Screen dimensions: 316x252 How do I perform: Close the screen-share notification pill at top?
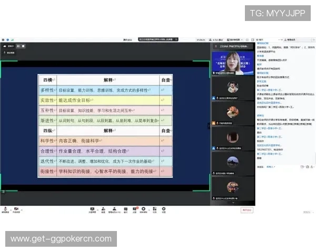click(176, 39)
